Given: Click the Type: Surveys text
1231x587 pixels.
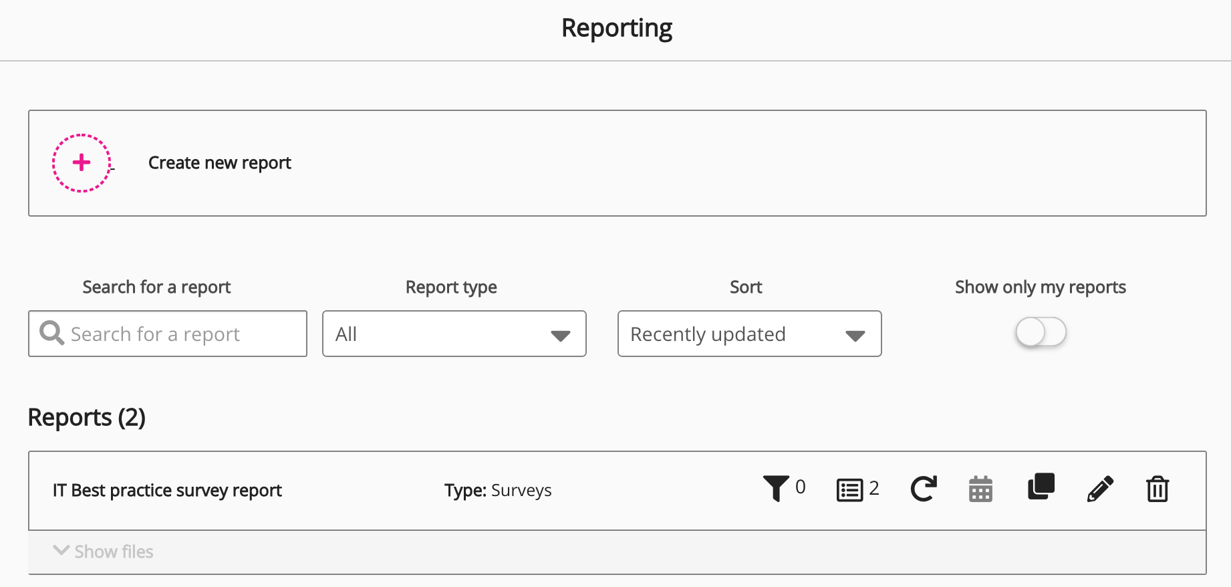Looking at the screenshot, I should pyautogui.click(x=498, y=490).
